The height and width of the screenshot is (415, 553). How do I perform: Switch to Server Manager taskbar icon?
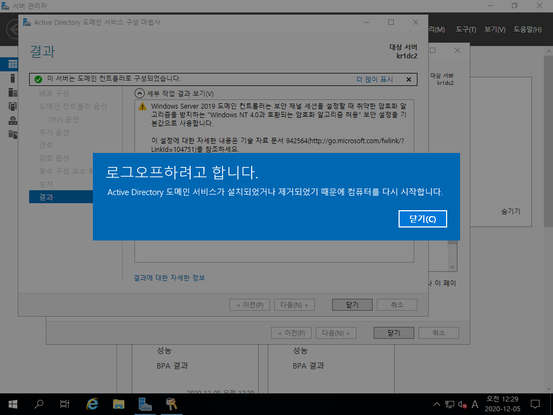tap(145, 404)
